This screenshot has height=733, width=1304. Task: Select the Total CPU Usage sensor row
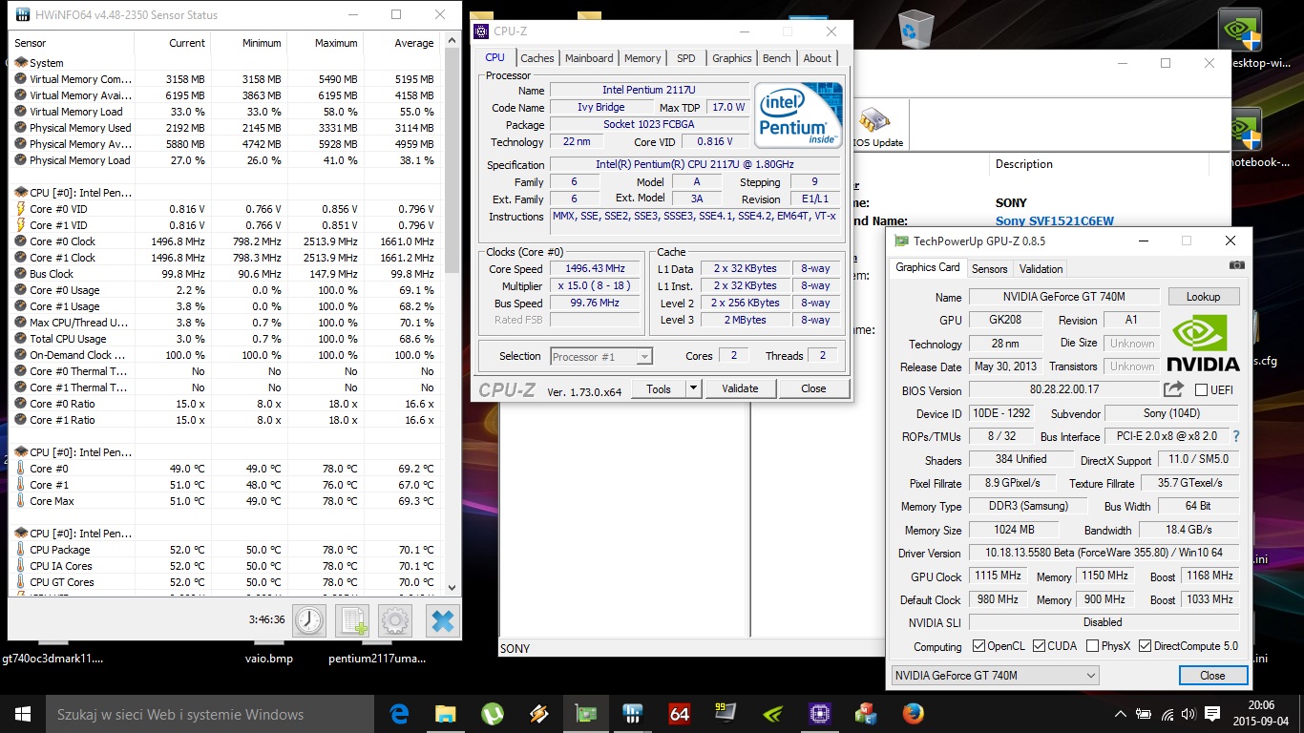click(226, 339)
